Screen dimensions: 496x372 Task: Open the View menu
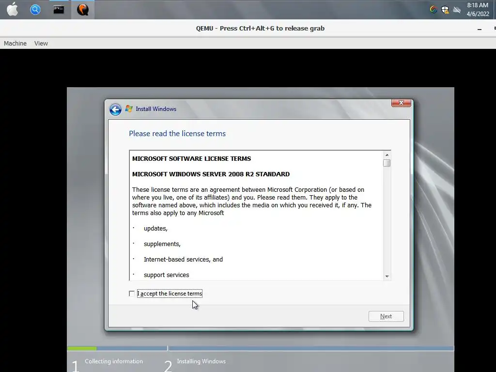41,43
